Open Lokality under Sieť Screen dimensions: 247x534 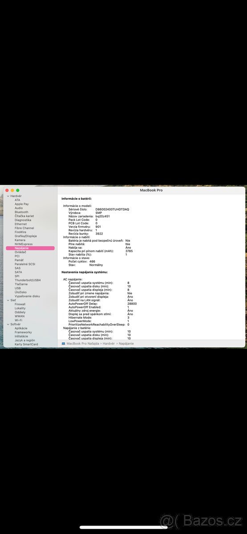tap(20, 308)
